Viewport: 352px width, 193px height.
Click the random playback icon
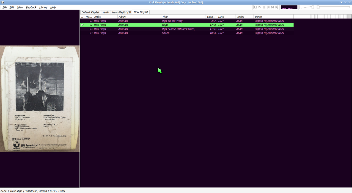277,7
